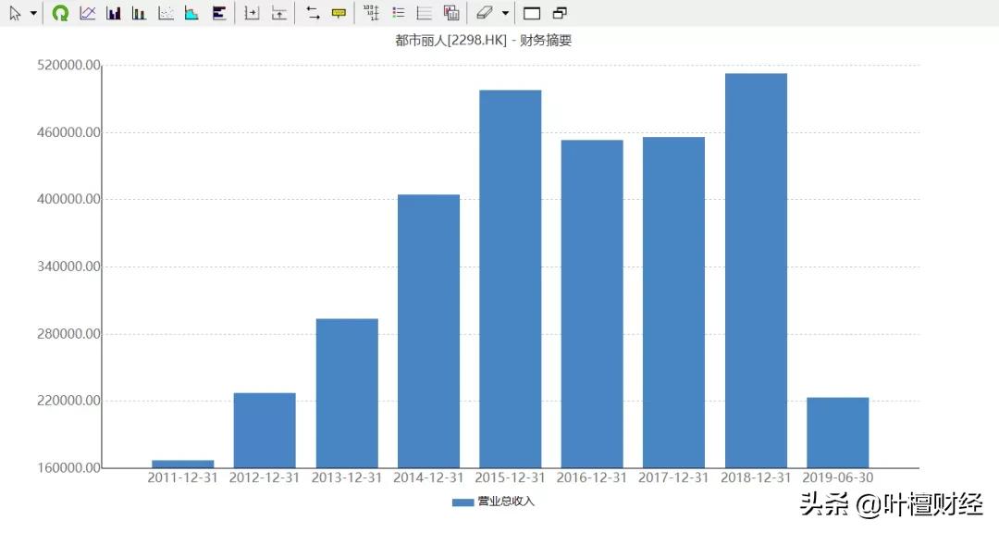Switch to horizontal bar chart type
This screenshot has height=533, width=999.
[219, 13]
